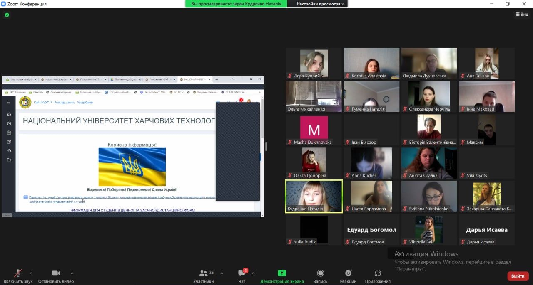Click Розклад занять link in shared page
This screenshot has width=533, height=285.
pos(65,102)
